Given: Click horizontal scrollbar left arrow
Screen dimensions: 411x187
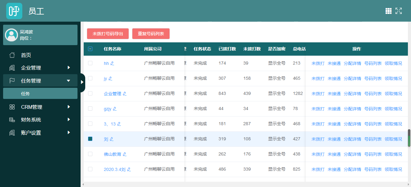Looking at the screenshot, I should point(83,185).
